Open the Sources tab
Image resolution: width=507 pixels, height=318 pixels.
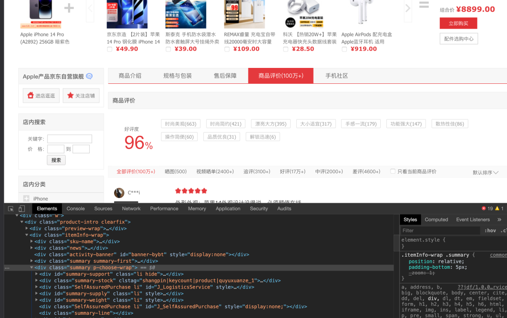tap(103, 209)
